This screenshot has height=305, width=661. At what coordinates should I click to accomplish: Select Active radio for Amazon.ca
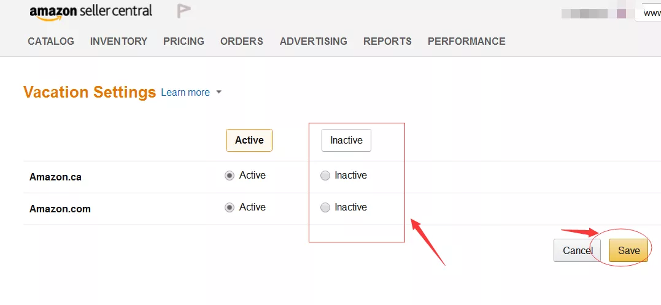pyautogui.click(x=230, y=176)
